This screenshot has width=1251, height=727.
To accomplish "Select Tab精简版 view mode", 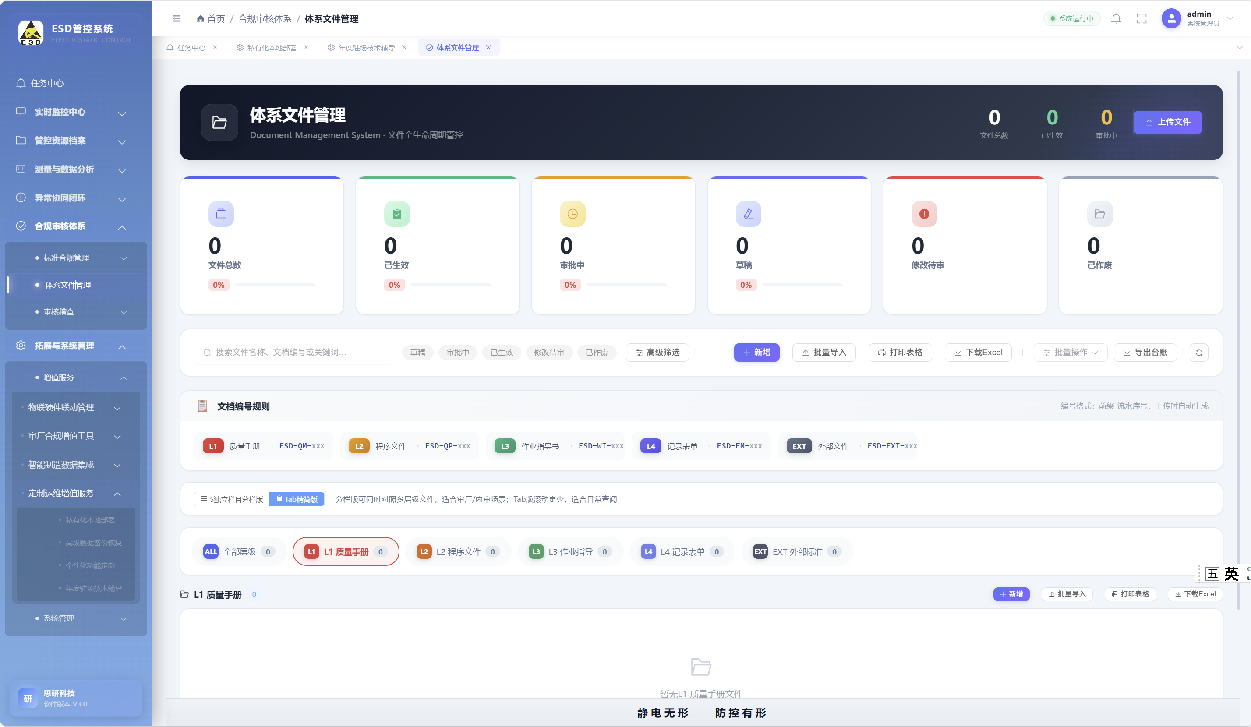I will [297, 499].
